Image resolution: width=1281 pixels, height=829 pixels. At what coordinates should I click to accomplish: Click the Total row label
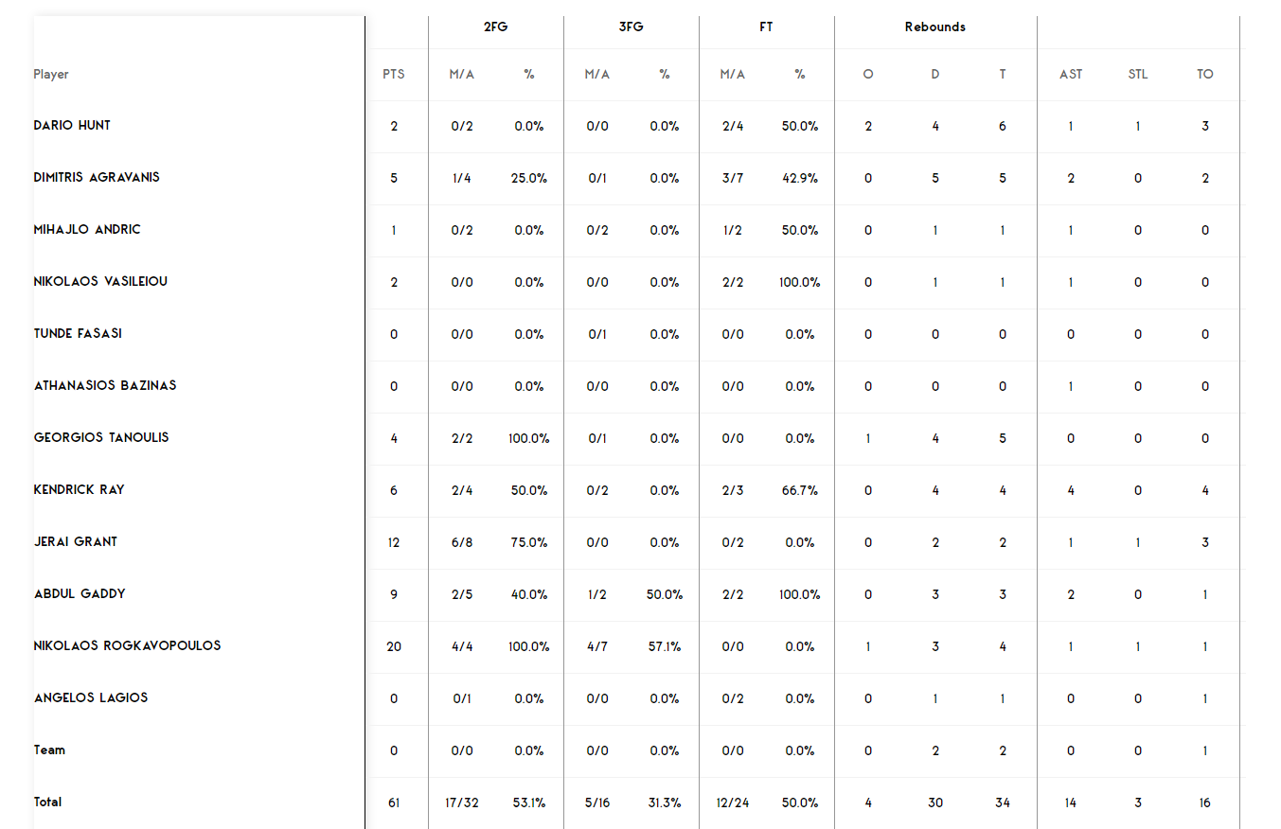pos(47,803)
